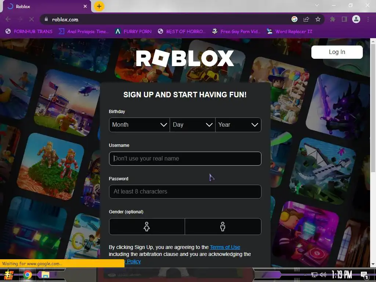Click the padlock site info icon

pyautogui.click(x=46, y=19)
